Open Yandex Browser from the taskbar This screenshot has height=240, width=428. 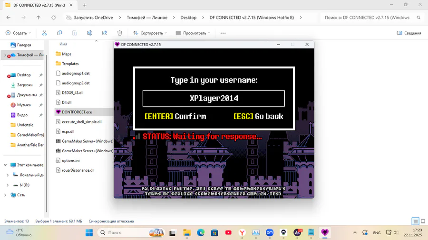pyautogui.click(x=242, y=233)
